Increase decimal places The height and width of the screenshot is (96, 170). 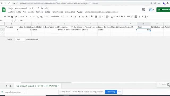41,17
